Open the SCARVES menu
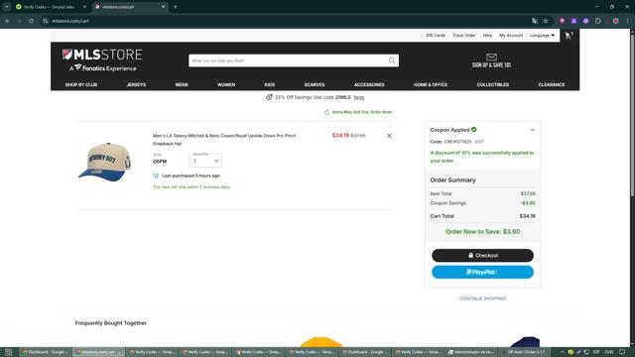Viewport: 635px width, 357px height. tap(315, 84)
